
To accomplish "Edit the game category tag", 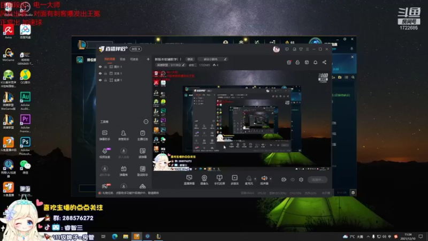I will [170, 65].
